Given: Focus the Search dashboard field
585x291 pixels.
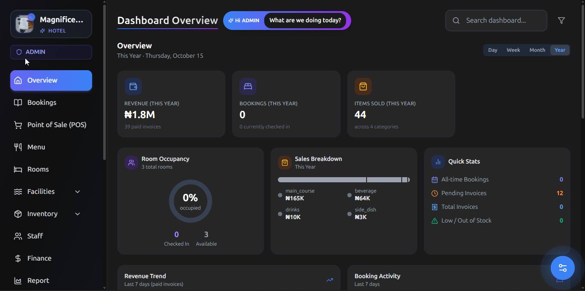Looking at the screenshot, I should point(496,21).
